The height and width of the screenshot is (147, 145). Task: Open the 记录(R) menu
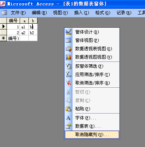click(x=124, y=13)
